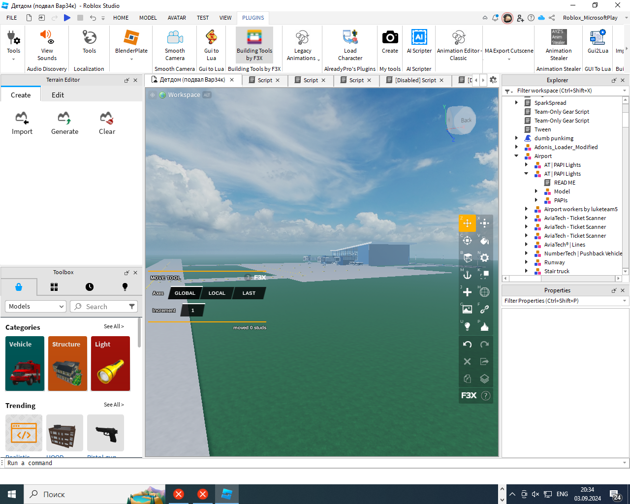
Task: Expand the dumb punkimg node
Action: (516, 138)
